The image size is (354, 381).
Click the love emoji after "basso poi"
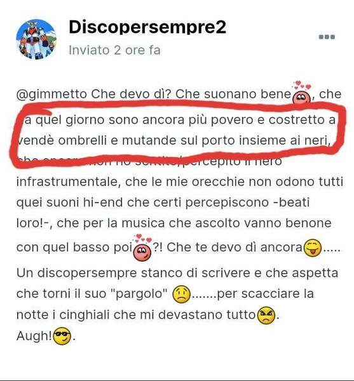(x=143, y=248)
